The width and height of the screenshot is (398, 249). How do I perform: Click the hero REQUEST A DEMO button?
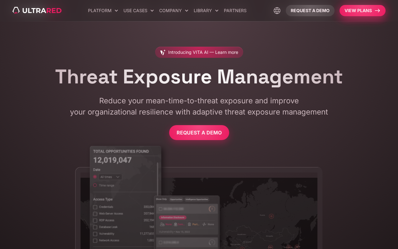[x=199, y=133]
